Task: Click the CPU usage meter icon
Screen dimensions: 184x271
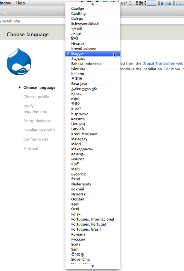Action: pos(179,3)
